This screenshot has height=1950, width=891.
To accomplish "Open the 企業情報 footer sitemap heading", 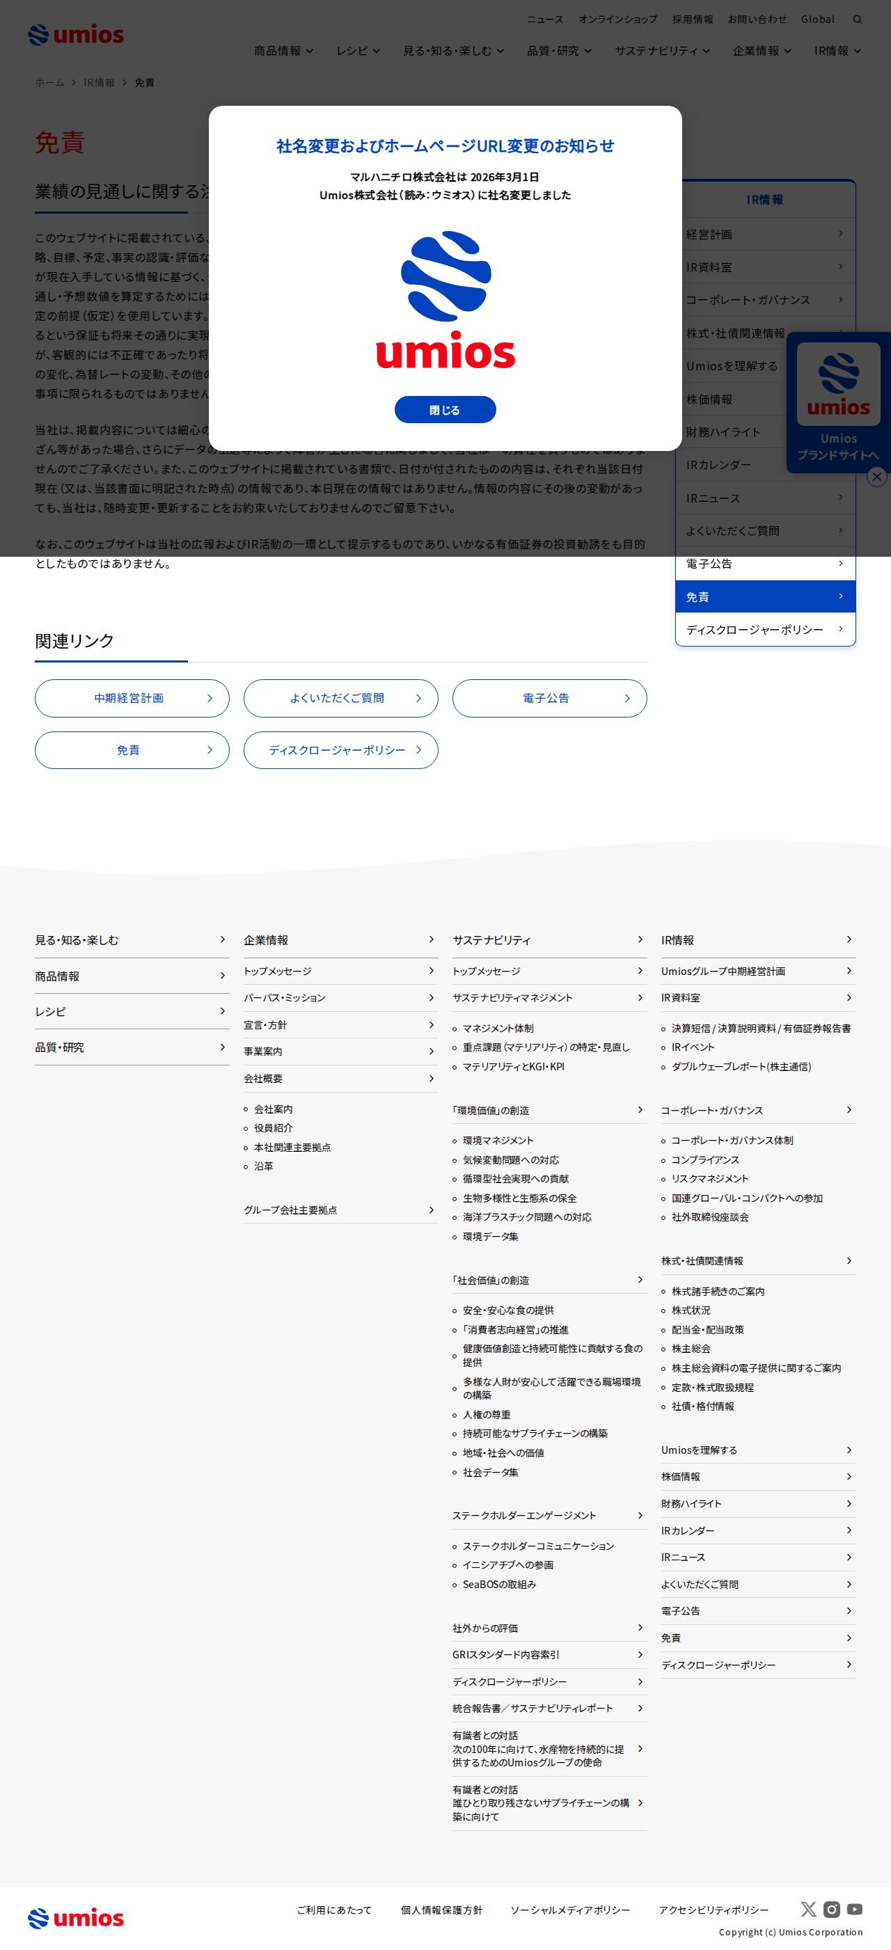I will pyautogui.click(x=340, y=940).
